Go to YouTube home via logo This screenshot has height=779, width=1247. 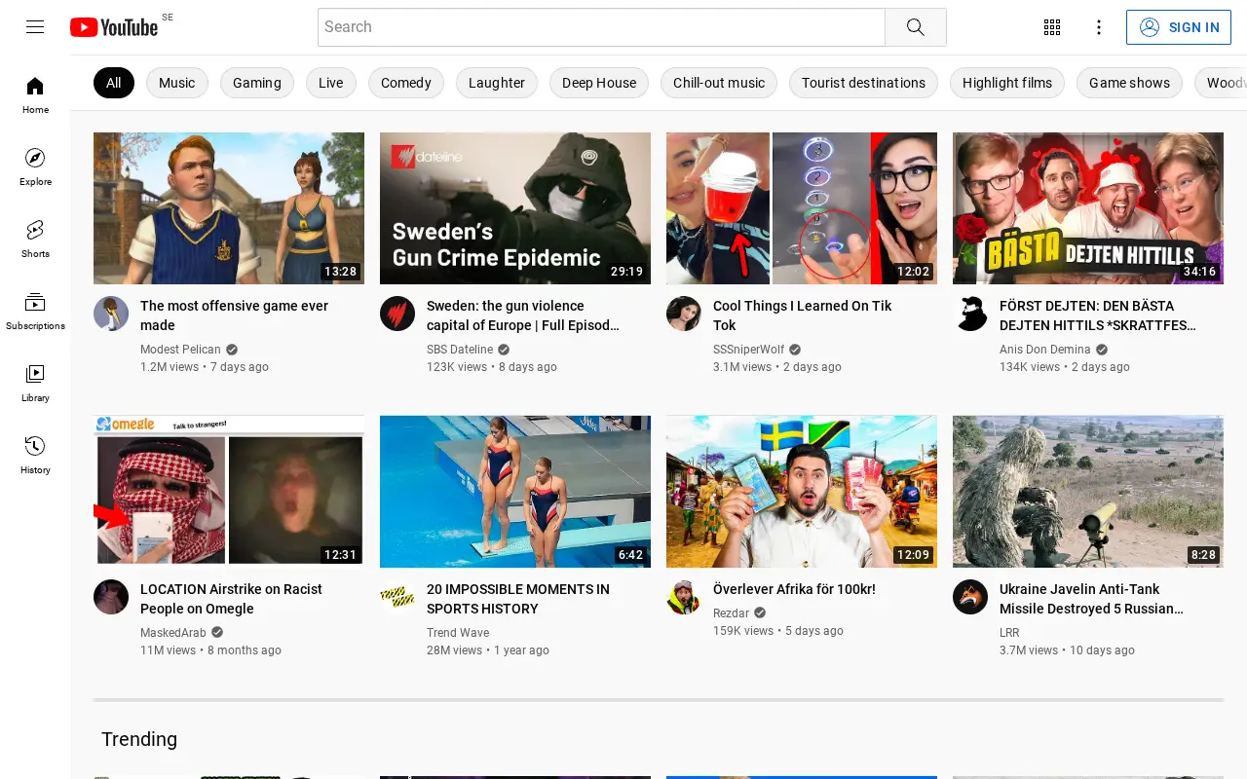[114, 27]
